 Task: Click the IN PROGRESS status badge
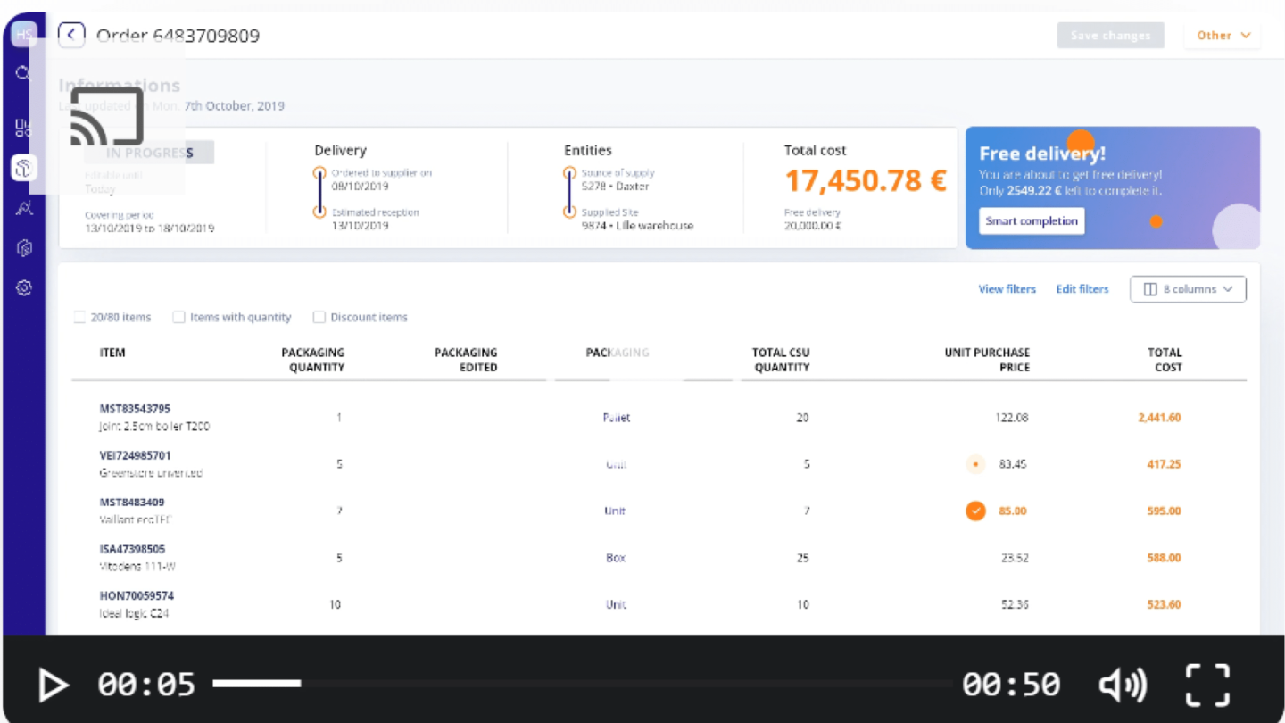click(149, 153)
